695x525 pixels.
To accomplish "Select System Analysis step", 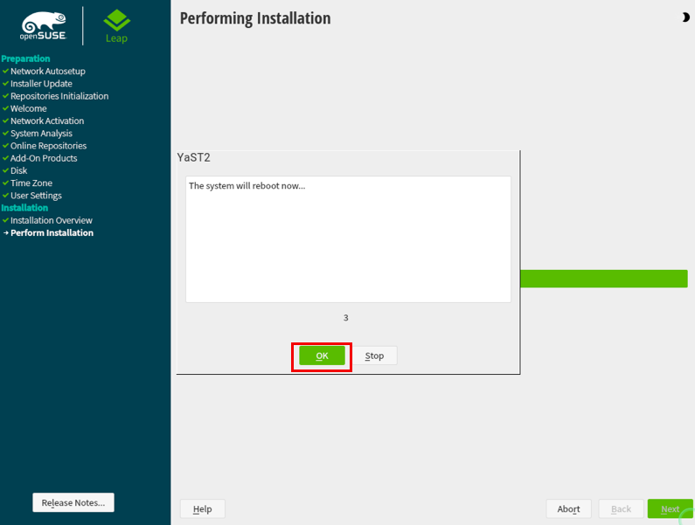I will (x=41, y=133).
